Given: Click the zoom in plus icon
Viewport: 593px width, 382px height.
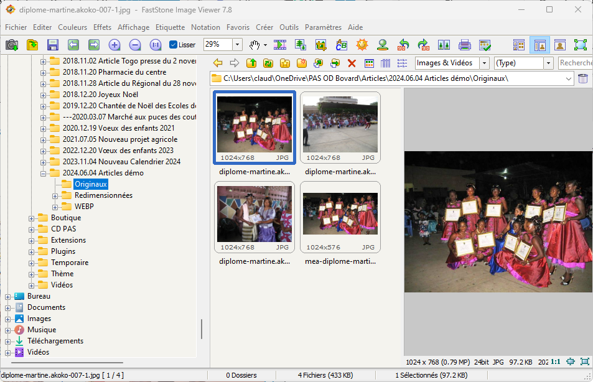Looking at the screenshot, I should pos(114,45).
